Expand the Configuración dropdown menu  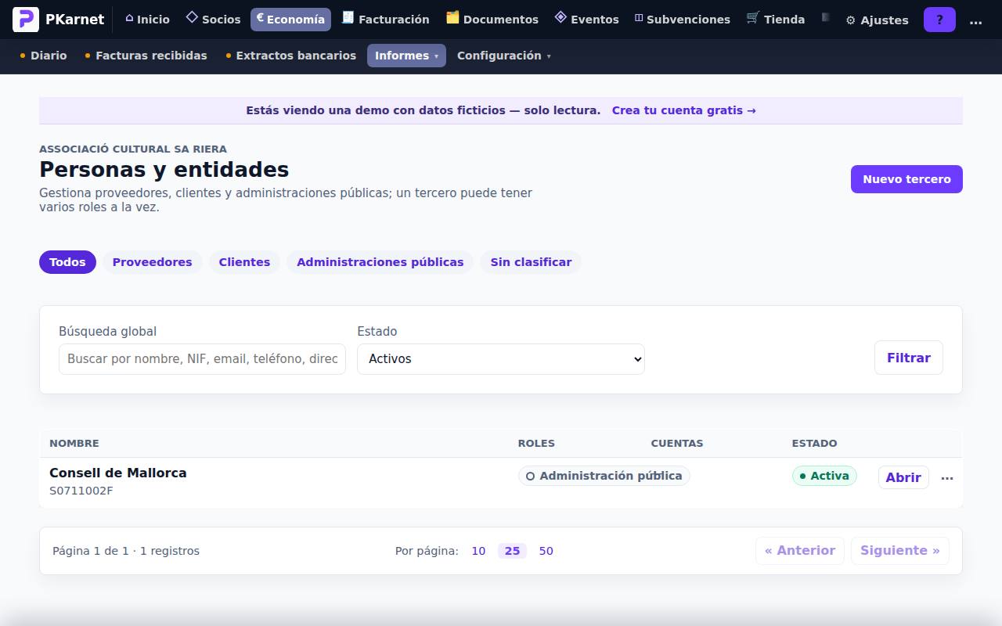[504, 56]
